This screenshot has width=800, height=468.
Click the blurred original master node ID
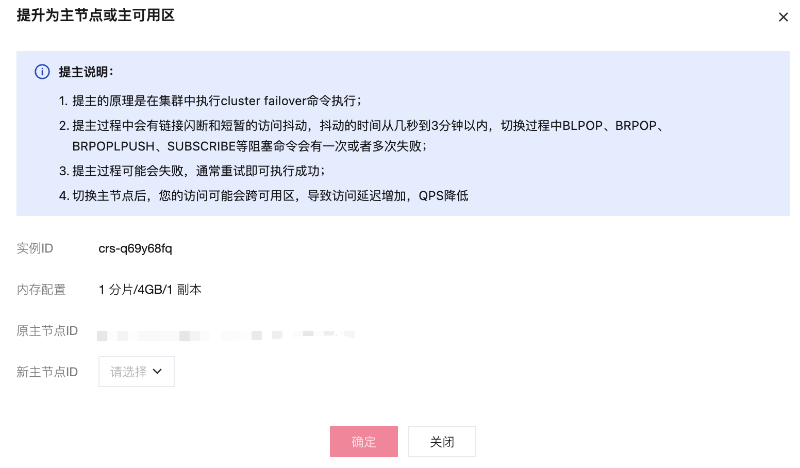pos(225,336)
